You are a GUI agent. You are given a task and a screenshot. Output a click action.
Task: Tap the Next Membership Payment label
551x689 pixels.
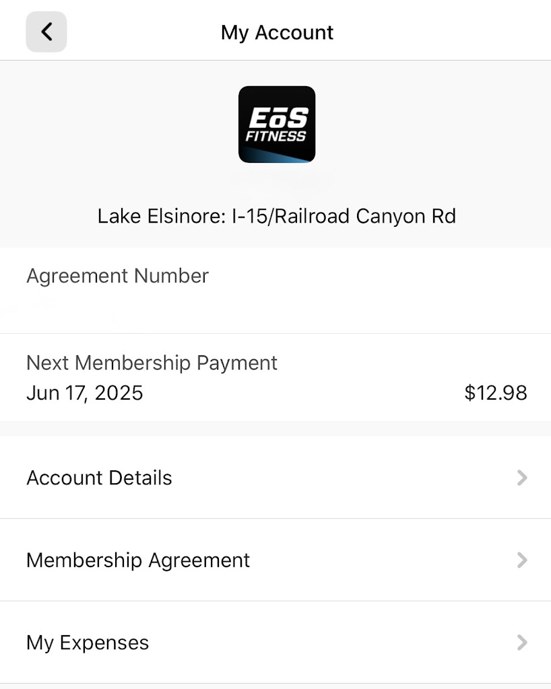pos(152,363)
